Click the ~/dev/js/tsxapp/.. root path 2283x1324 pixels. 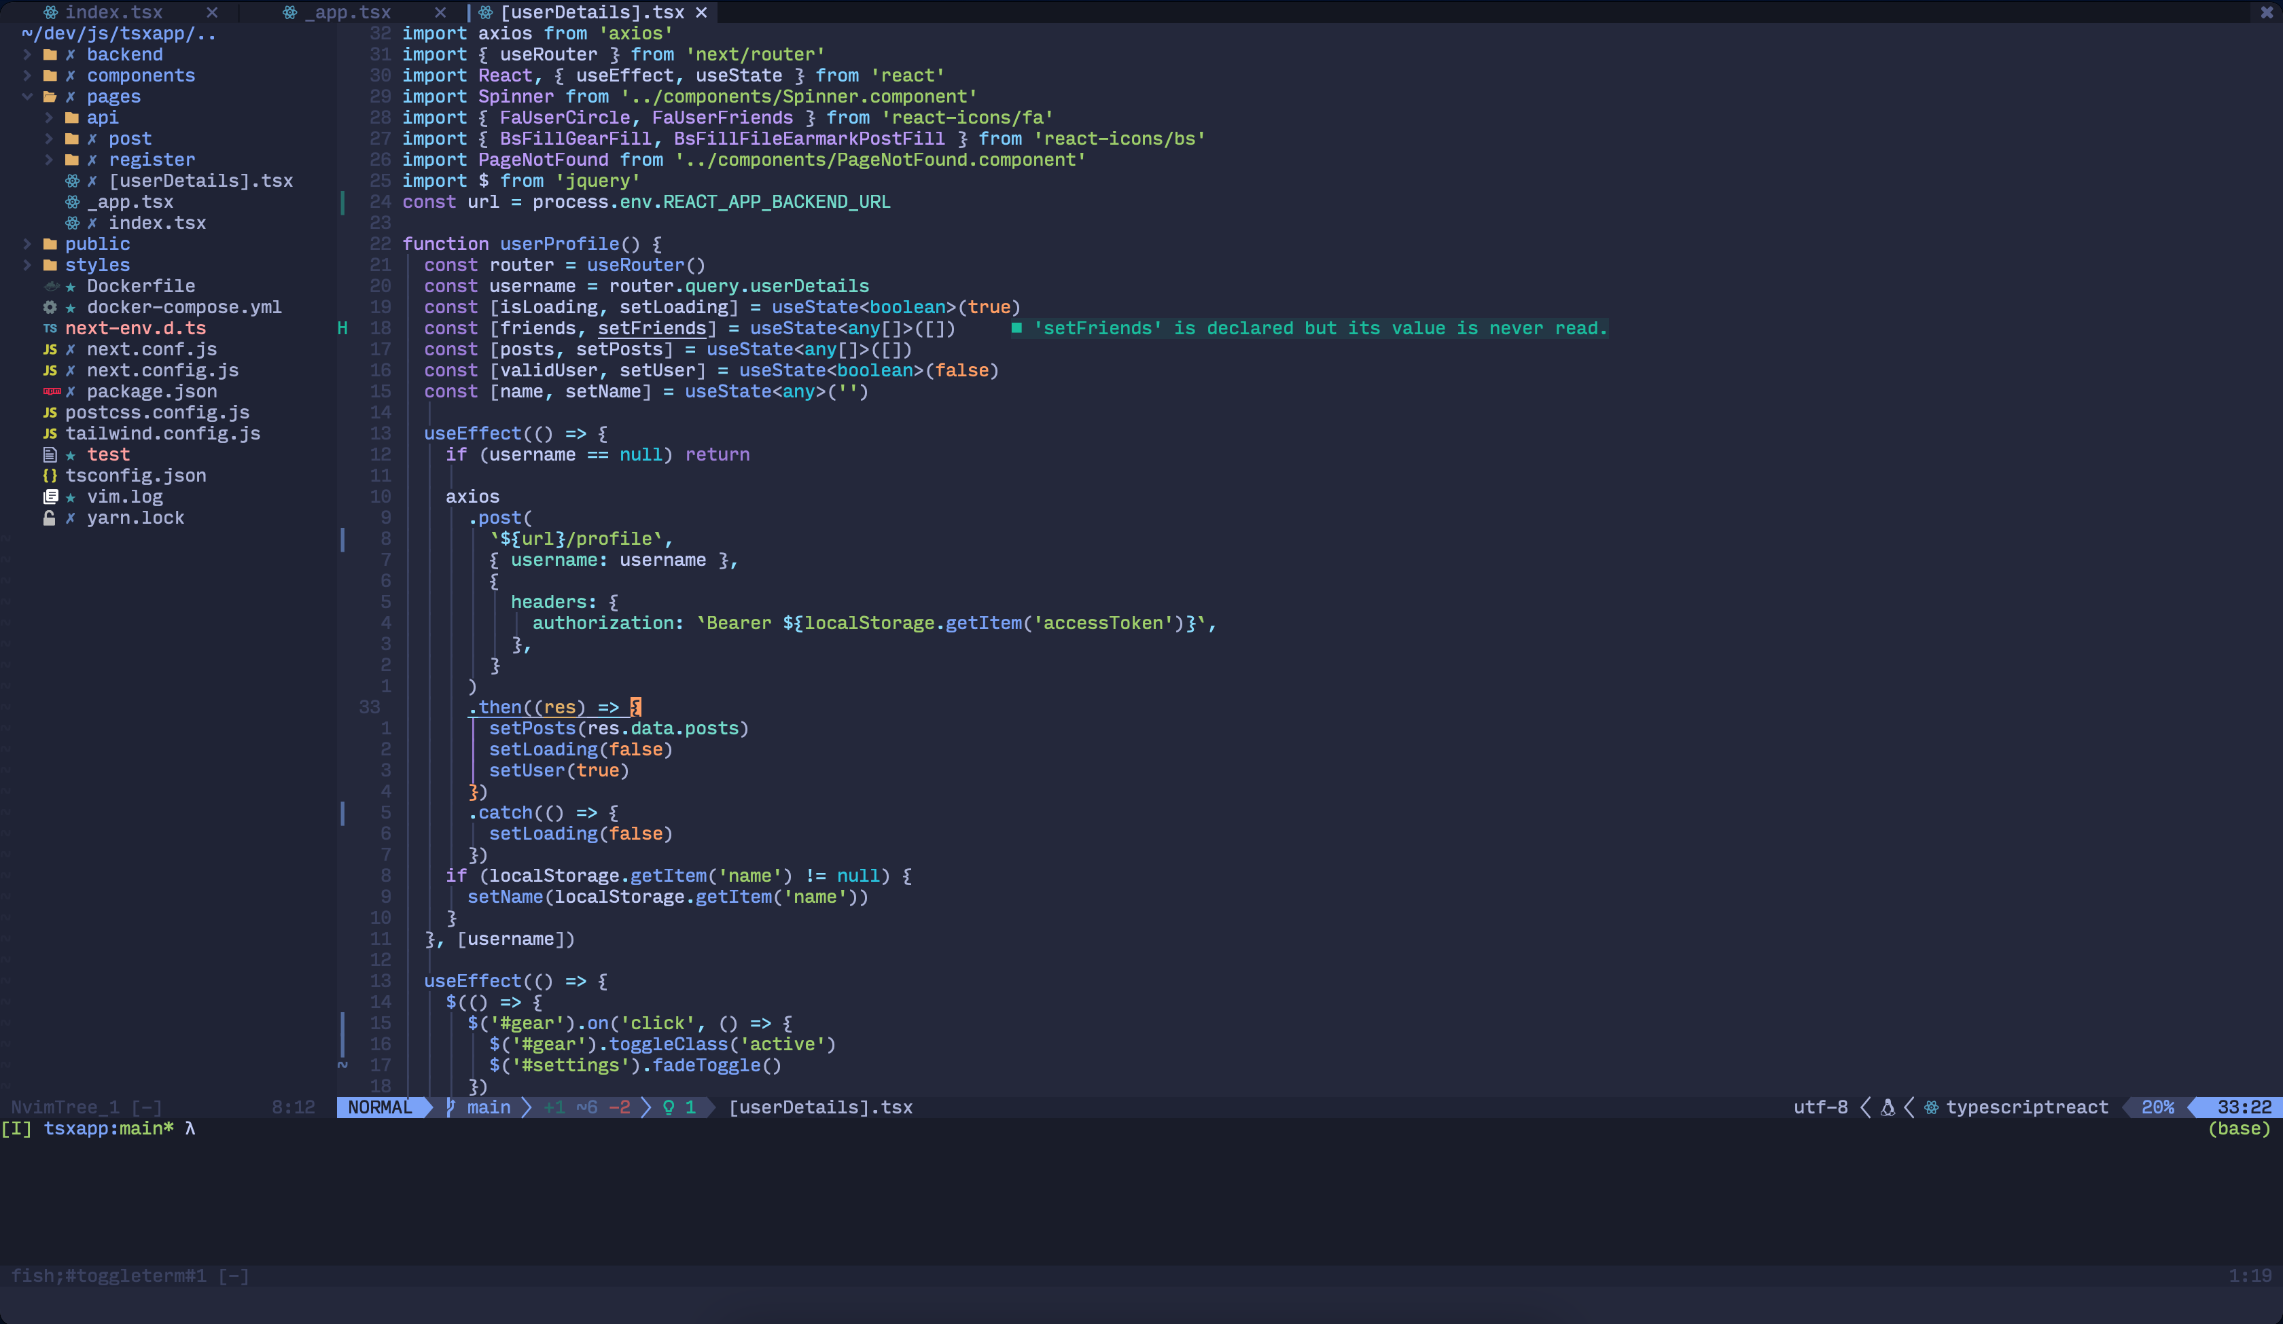(119, 33)
